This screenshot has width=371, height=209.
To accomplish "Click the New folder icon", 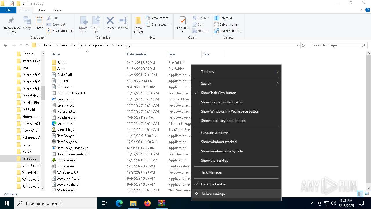I will 139,21.
